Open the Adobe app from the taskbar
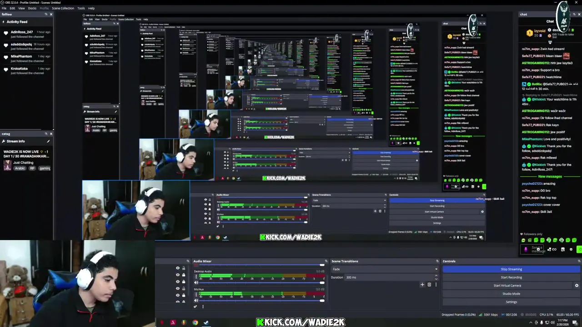The image size is (582, 327). pyautogui.click(x=173, y=322)
